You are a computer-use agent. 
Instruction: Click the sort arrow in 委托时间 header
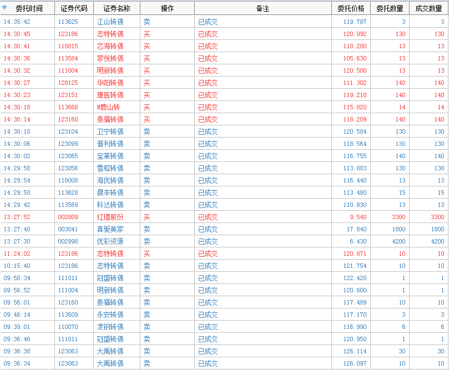coord(4,7)
